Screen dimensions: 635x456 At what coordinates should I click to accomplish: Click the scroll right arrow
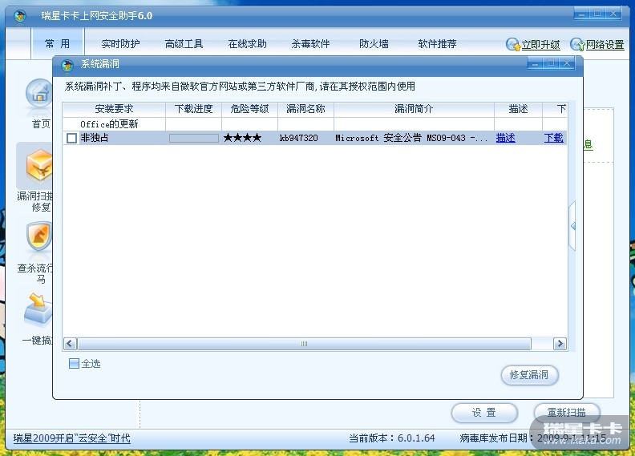coord(560,344)
